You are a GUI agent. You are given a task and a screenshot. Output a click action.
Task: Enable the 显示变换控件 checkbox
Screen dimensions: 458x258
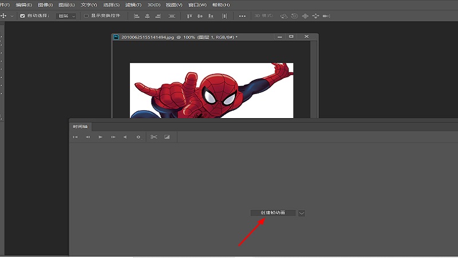click(86, 16)
